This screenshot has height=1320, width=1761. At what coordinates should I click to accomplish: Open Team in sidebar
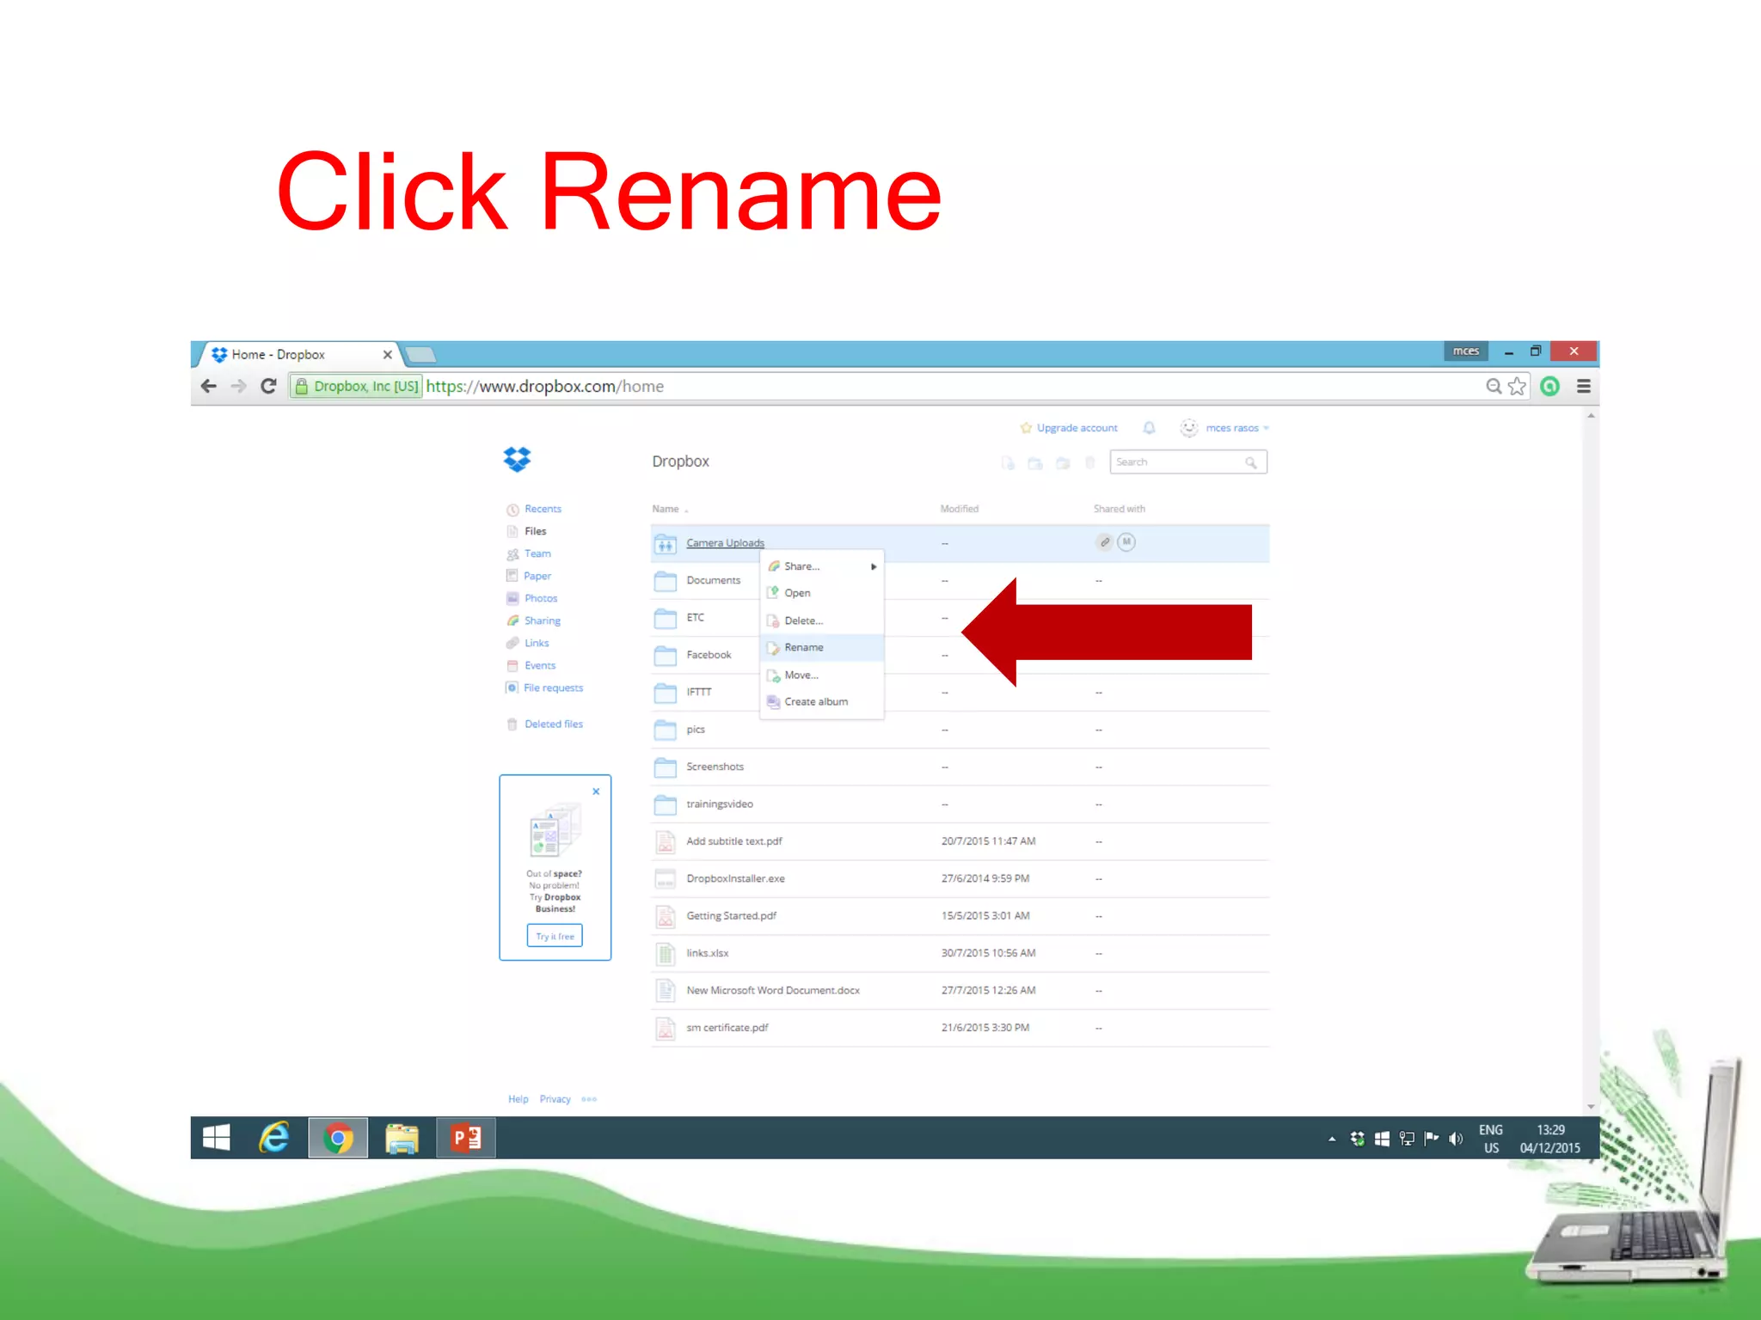pos(537,553)
